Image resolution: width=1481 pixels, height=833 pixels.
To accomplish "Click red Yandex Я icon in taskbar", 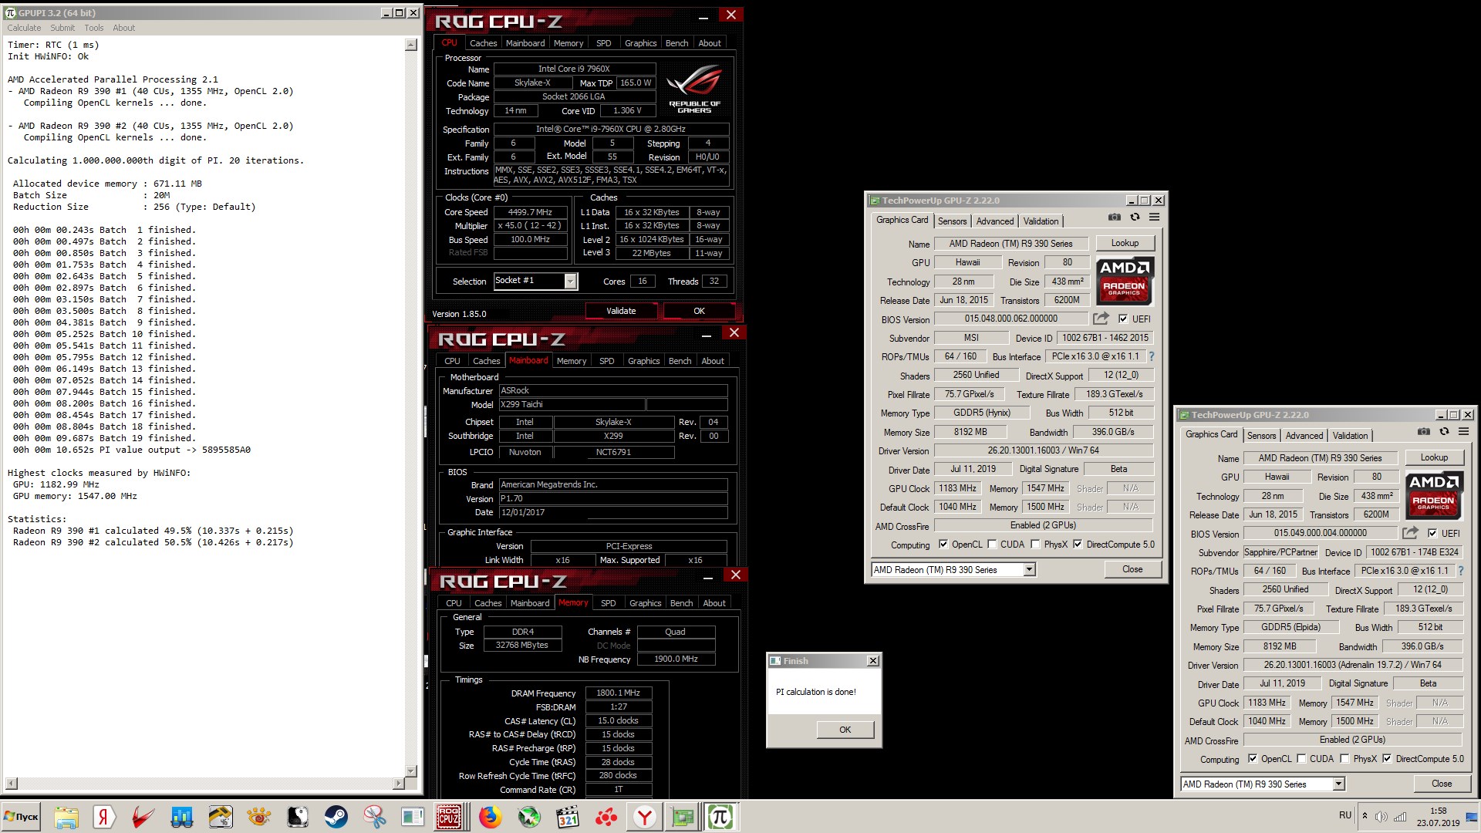I will 104,817.
